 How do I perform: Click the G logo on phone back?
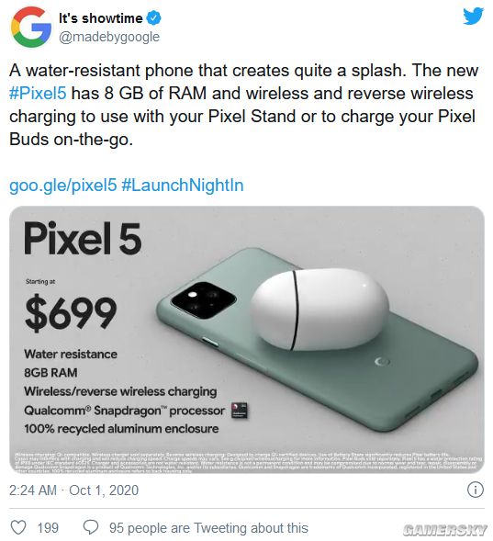(382, 362)
